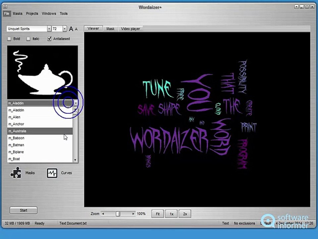Click Text Document.txt in status bar
Image resolution: width=318 pixels, height=239 pixels.
[73, 223]
